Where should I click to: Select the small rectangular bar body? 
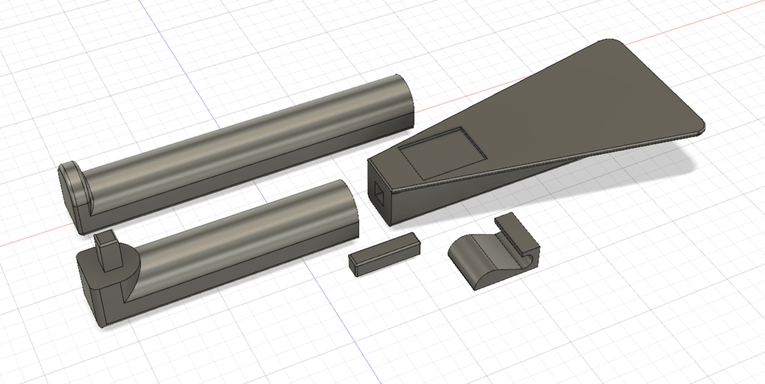(385, 254)
